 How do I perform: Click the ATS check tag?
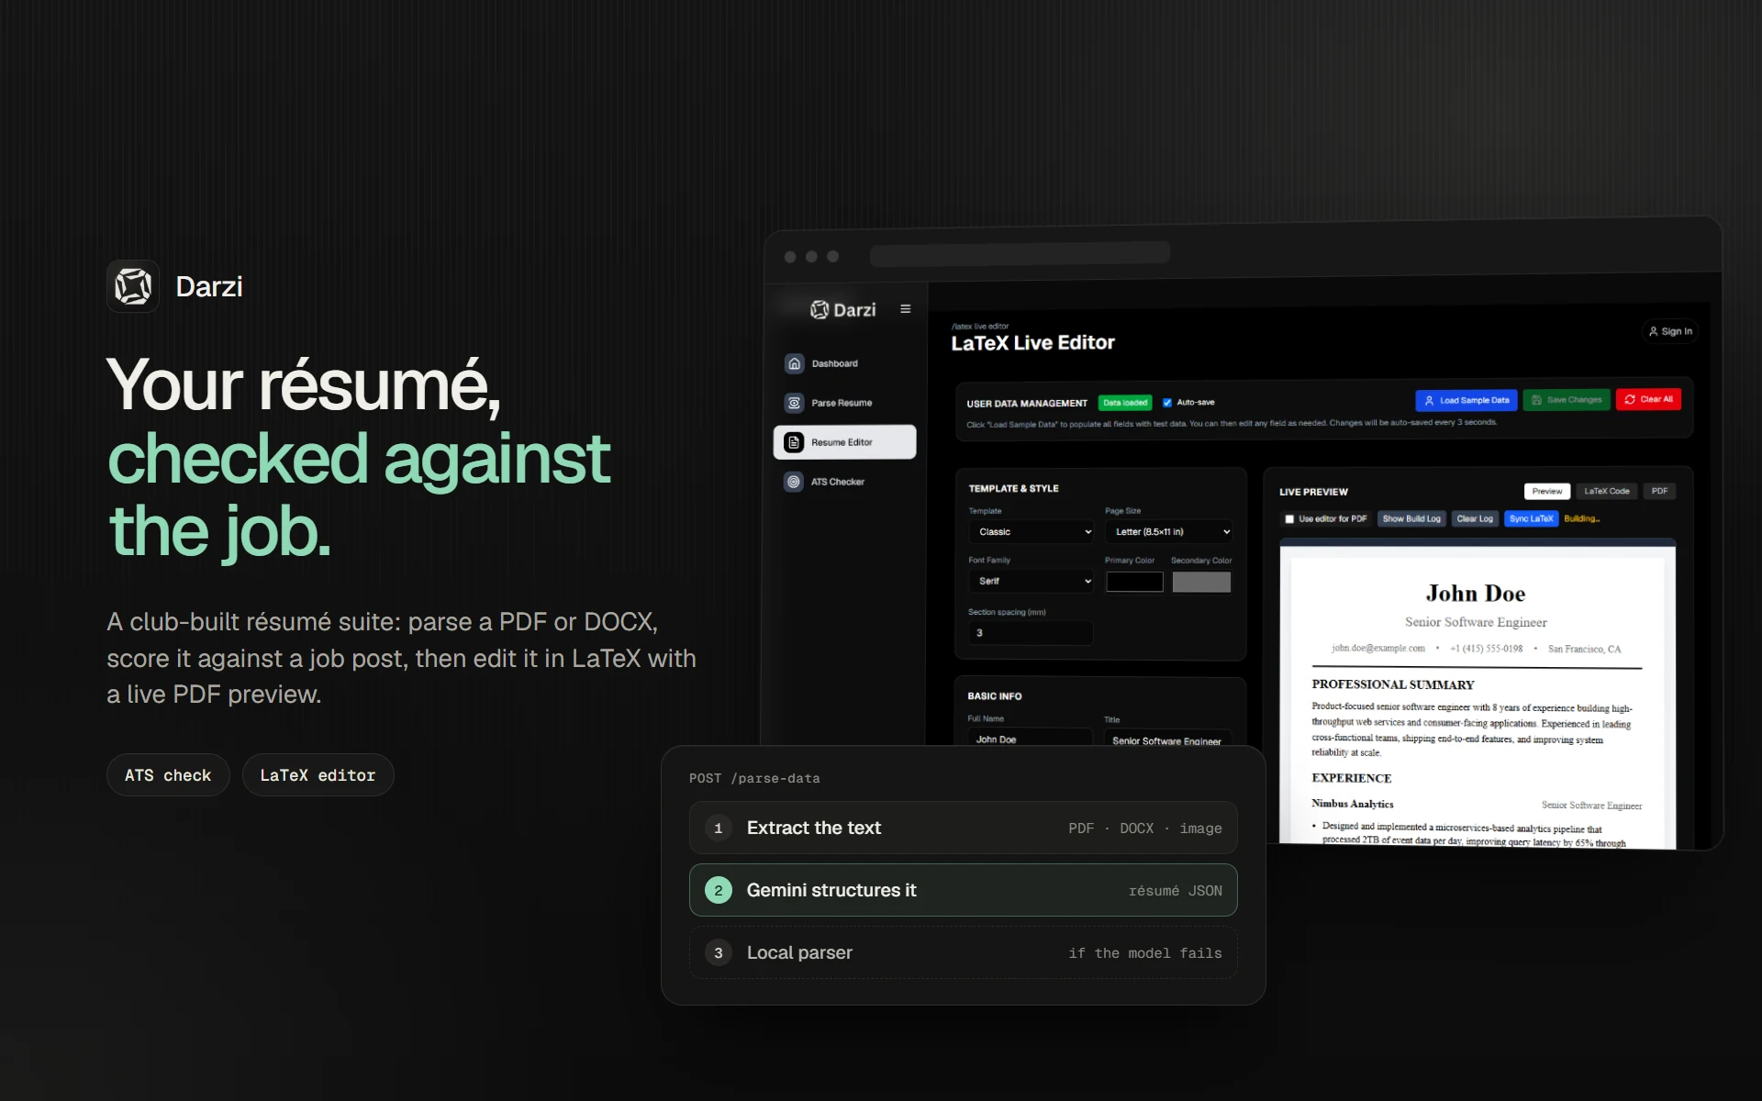[168, 775]
